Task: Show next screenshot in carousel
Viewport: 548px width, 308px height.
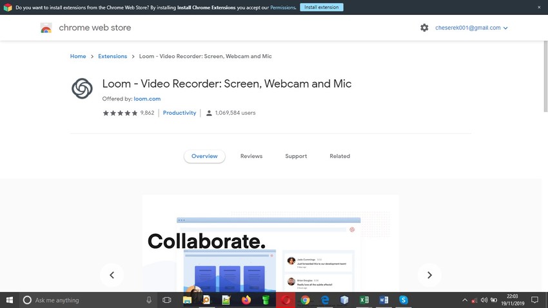Action: (x=429, y=275)
